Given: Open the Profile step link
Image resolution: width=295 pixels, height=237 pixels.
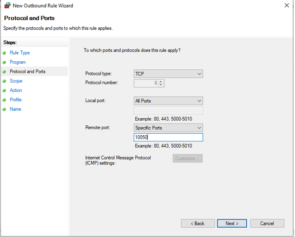Looking at the screenshot, I should click(16, 99).
